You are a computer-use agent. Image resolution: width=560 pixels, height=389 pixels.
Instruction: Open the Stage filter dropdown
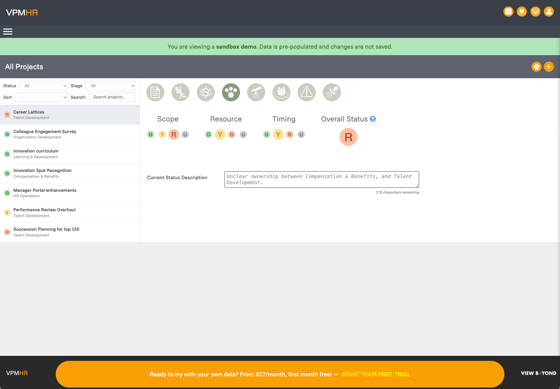pos(111,86)
